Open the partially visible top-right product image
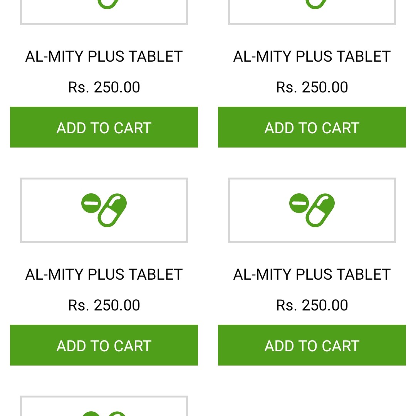 (312, 12)
